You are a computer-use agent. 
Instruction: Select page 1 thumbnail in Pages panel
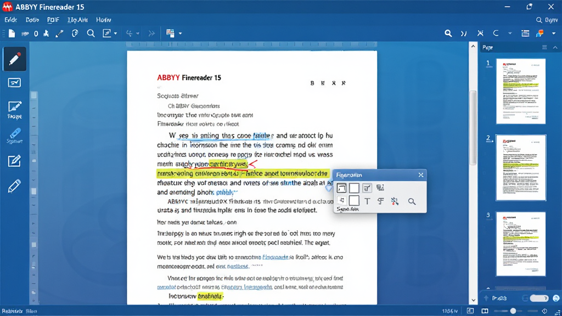(521, 92)
